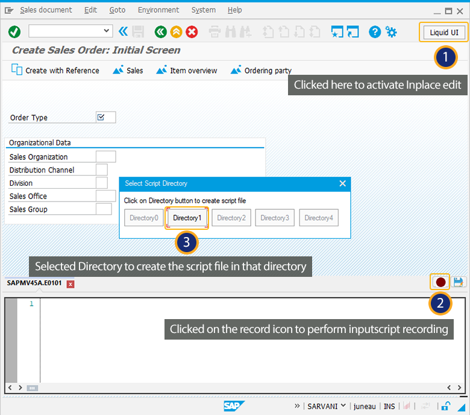Open the Goto menu
This screenshot has height=415, width=470.
(117, 10)
